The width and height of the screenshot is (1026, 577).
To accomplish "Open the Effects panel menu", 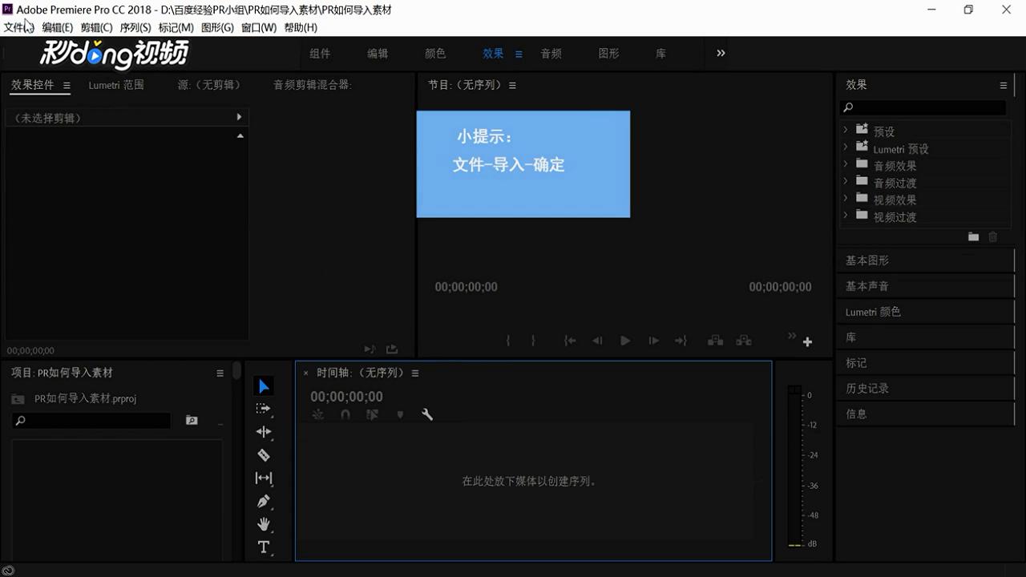I will pos(1003,85).
